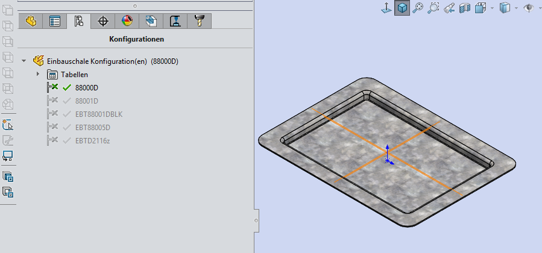Image resolution: width=542 pixels, height=253 pixels.
Task: Toggle Hide/Show Items eye icon
Action: click(529, 8)
